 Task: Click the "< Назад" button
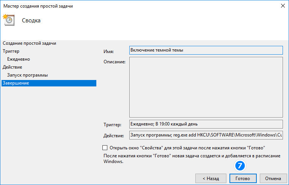[x=210, y=179]
